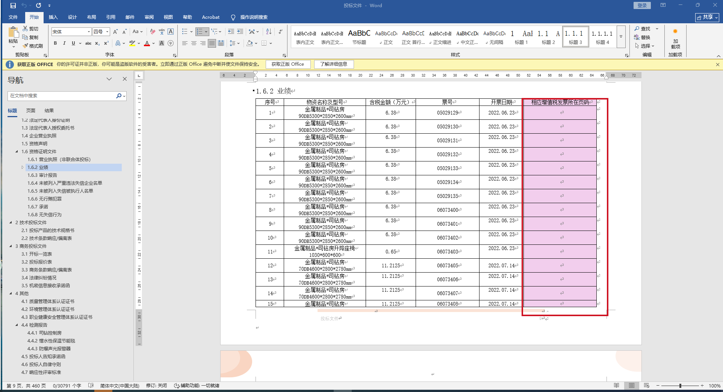Viewport: 723px width, 392px height.
Task: Go to 3.2 投标报价表 heading
Action: (x=37, y=262)
